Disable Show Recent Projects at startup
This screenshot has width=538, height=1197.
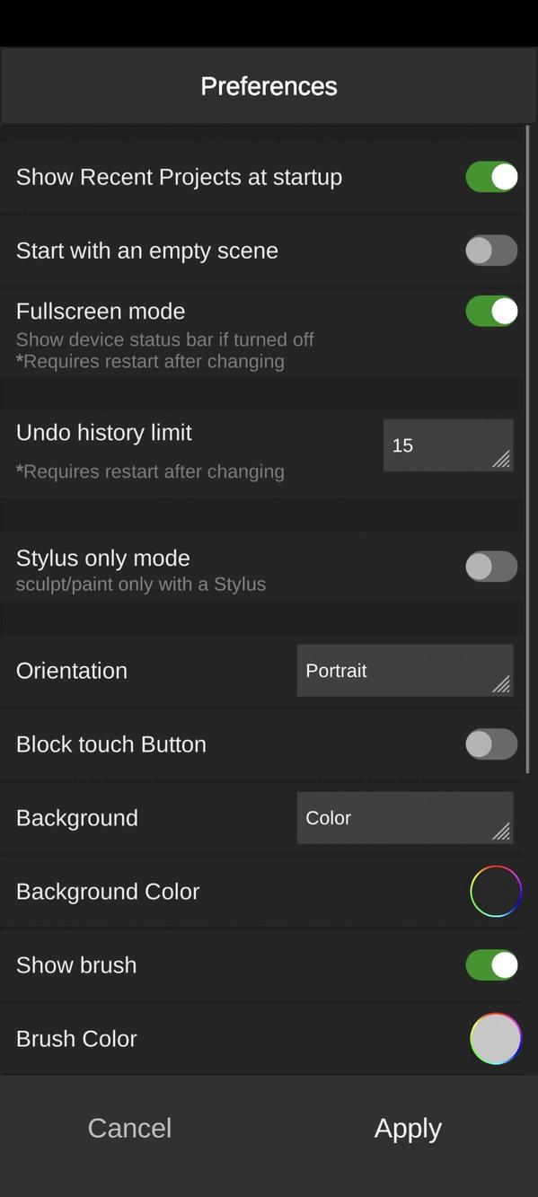491,177
